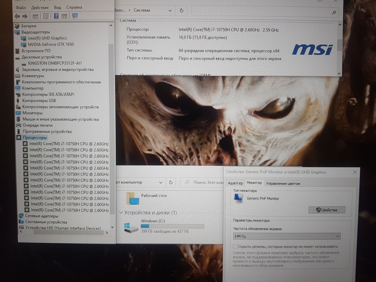Click the Мониторы category icon
Image resolution: width=376 pixels, height=282 pixels.
(x=18, y=113)
